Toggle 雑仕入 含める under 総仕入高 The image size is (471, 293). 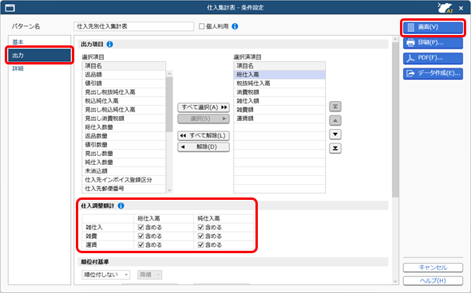click(141, 227)
